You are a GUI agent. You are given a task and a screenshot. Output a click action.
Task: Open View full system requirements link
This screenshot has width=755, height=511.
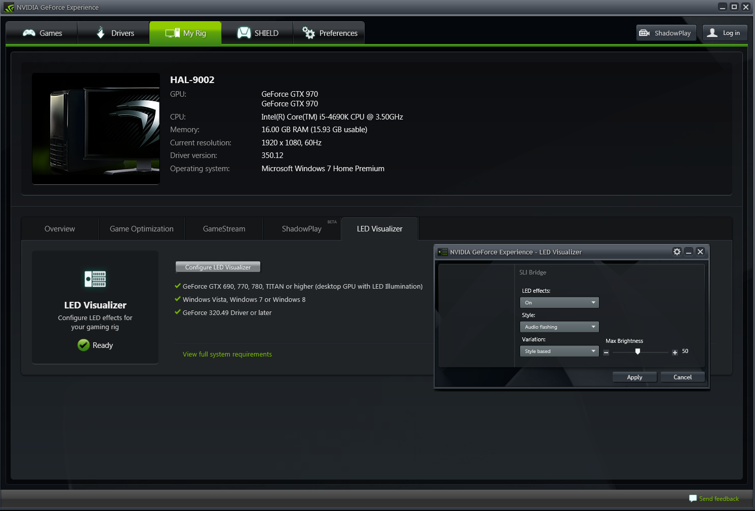click(x=227, y=354)
